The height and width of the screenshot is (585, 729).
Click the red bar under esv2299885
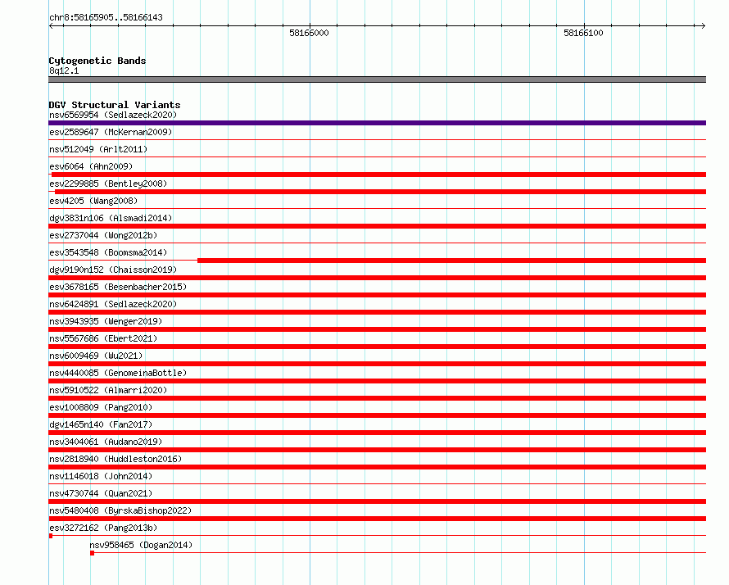[380, 192]
